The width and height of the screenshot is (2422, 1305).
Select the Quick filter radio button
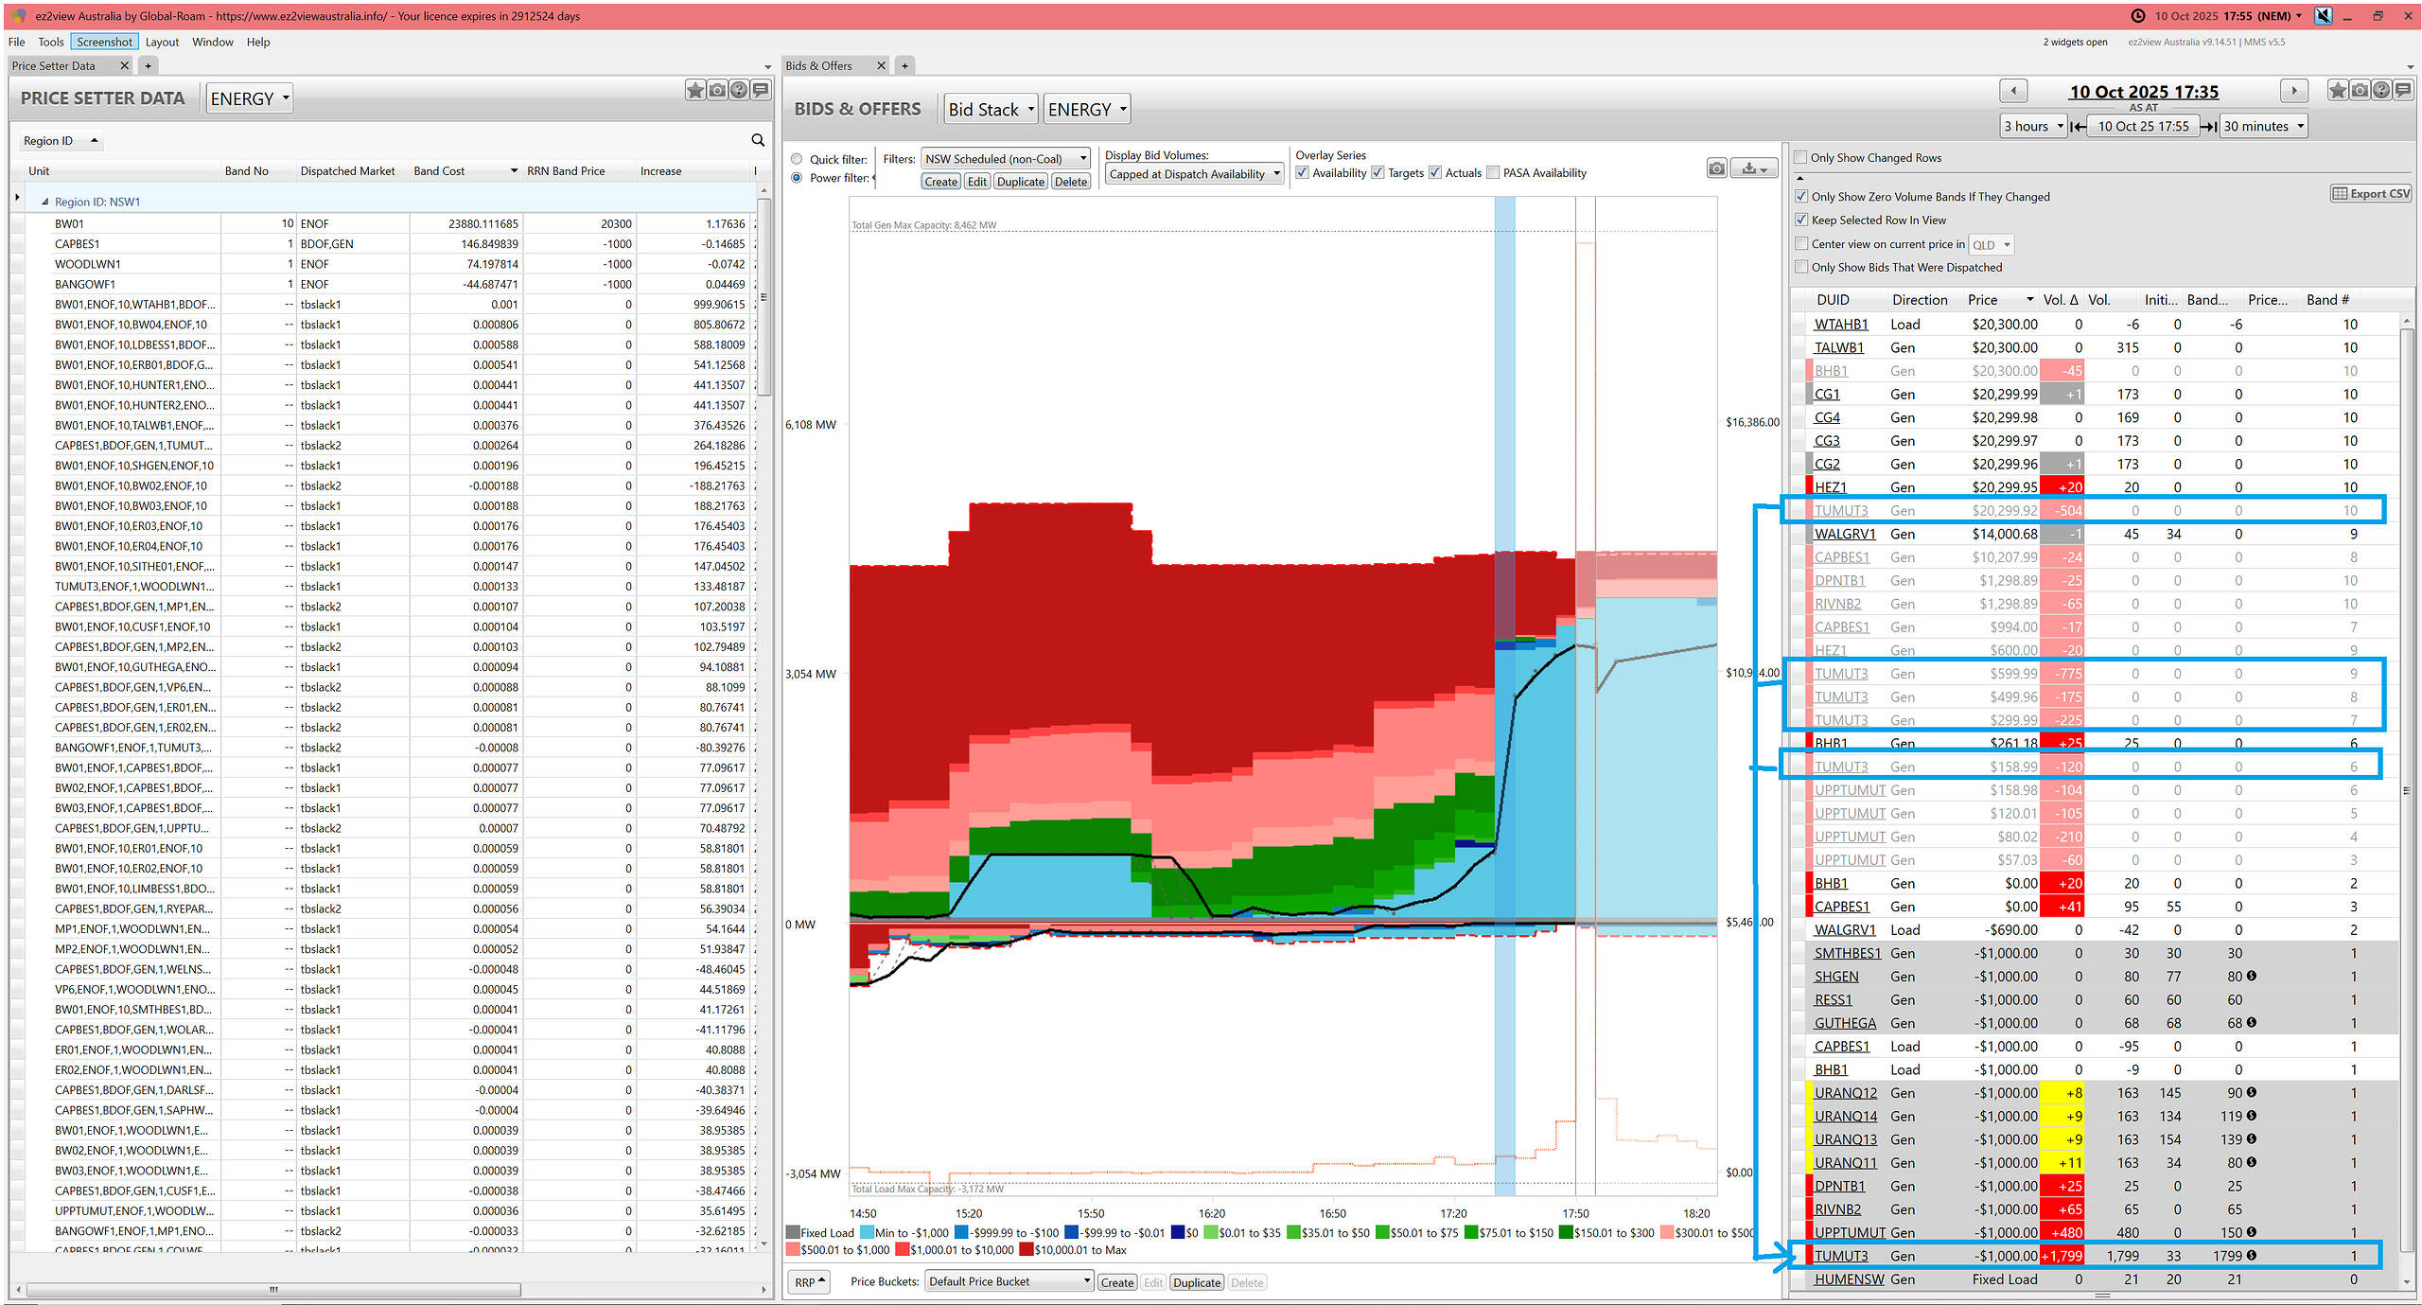[797, 159]
